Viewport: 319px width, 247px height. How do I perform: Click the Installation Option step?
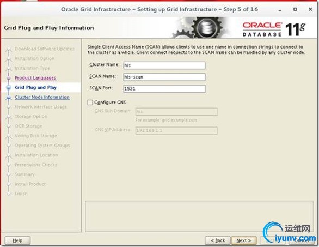(34, 58)
